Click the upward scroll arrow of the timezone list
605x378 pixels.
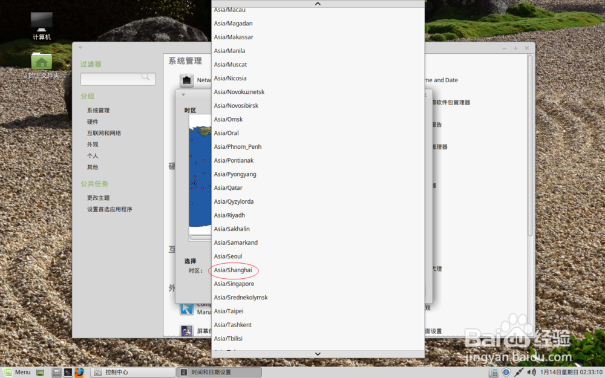pyautogui.click(x=317, y=4)
